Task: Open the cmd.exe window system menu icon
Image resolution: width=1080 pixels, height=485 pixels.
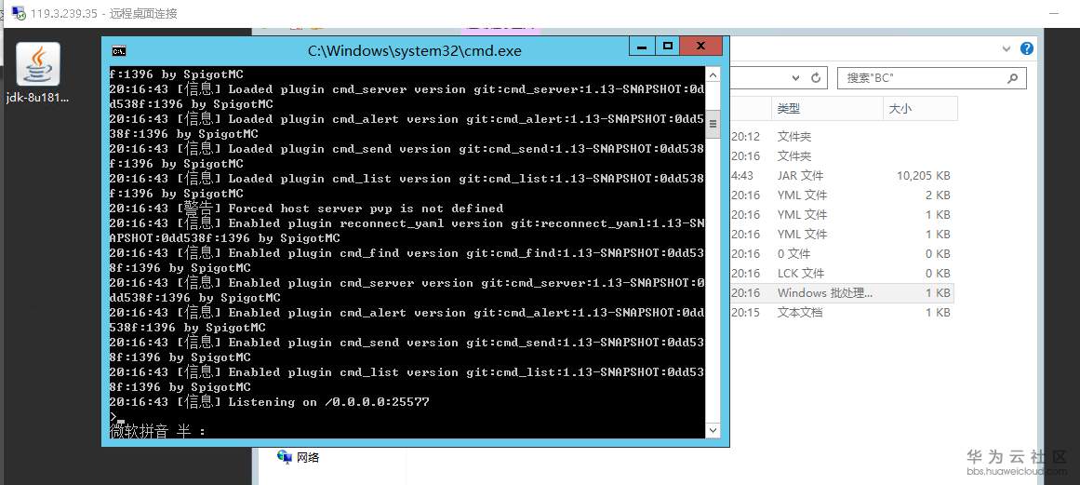Action: point(118,50)
